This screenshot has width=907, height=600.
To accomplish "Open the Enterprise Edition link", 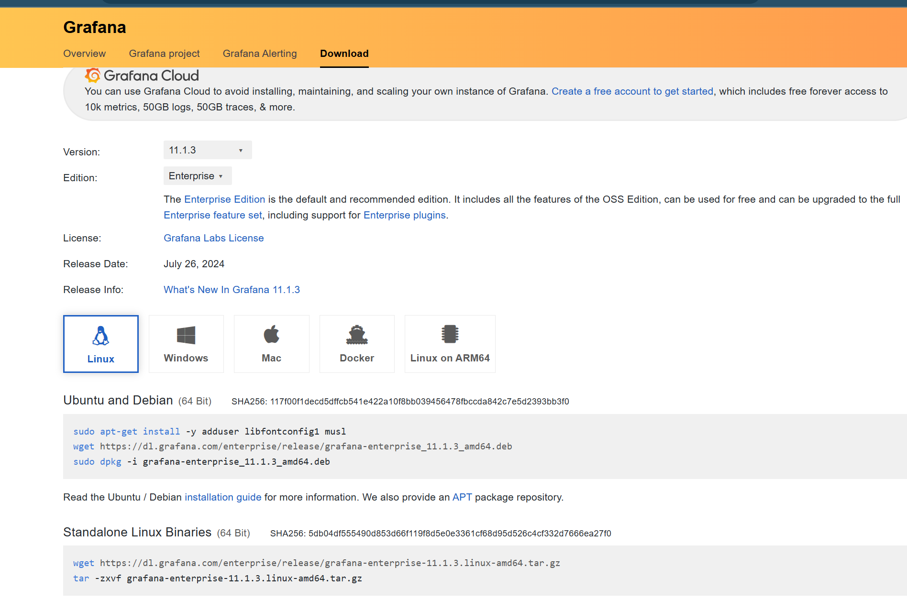I will [x=224, y=199].
